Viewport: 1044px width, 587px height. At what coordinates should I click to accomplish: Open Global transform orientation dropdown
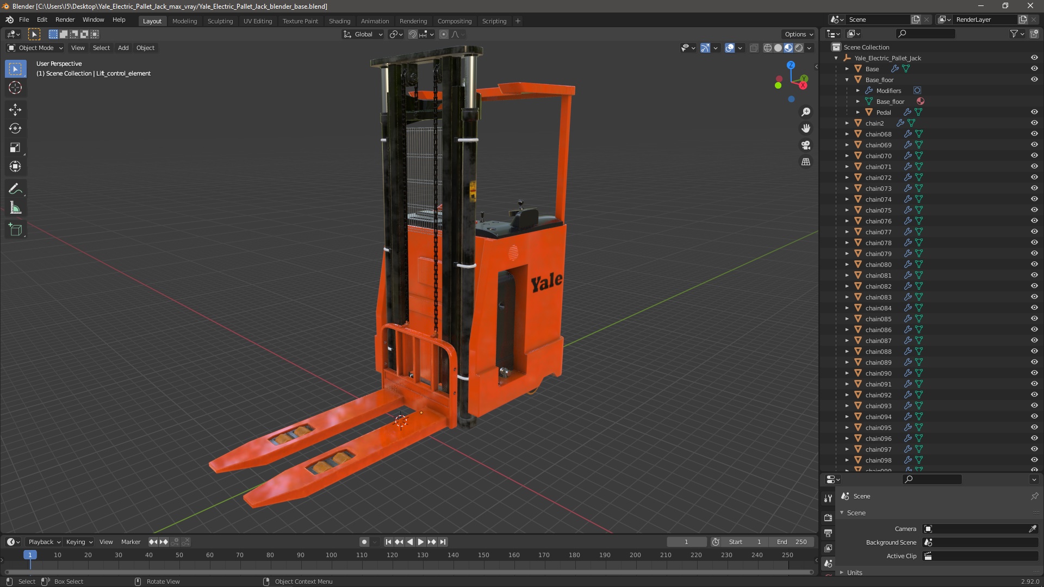pos(363,34)
